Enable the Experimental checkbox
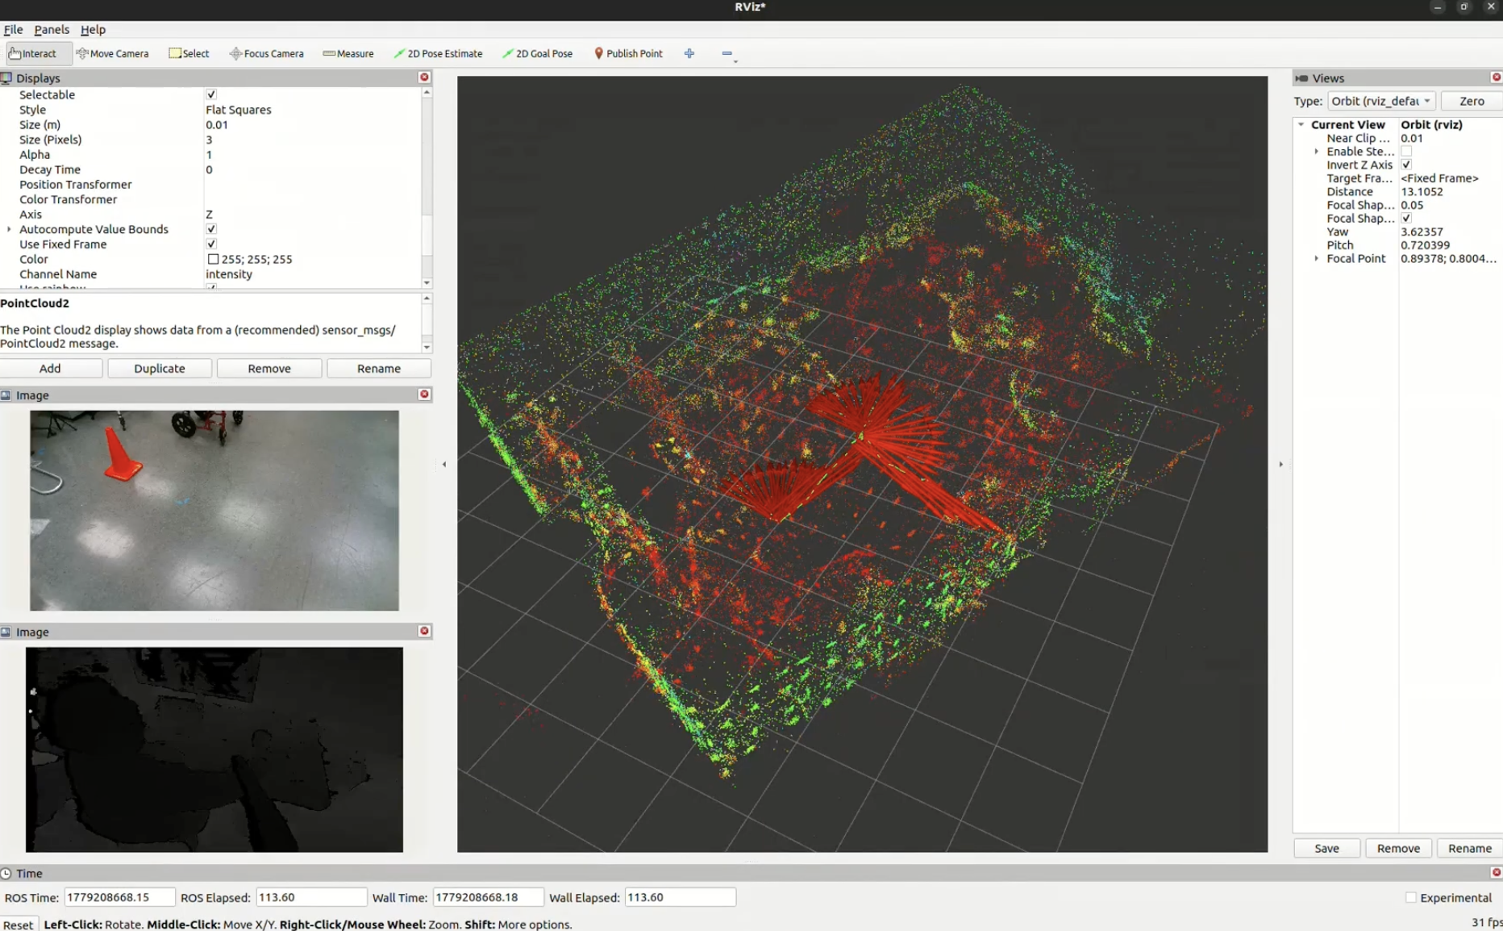Image resolution: width=1503 pixels, height=931 pixels. (x=1411, y=897)
